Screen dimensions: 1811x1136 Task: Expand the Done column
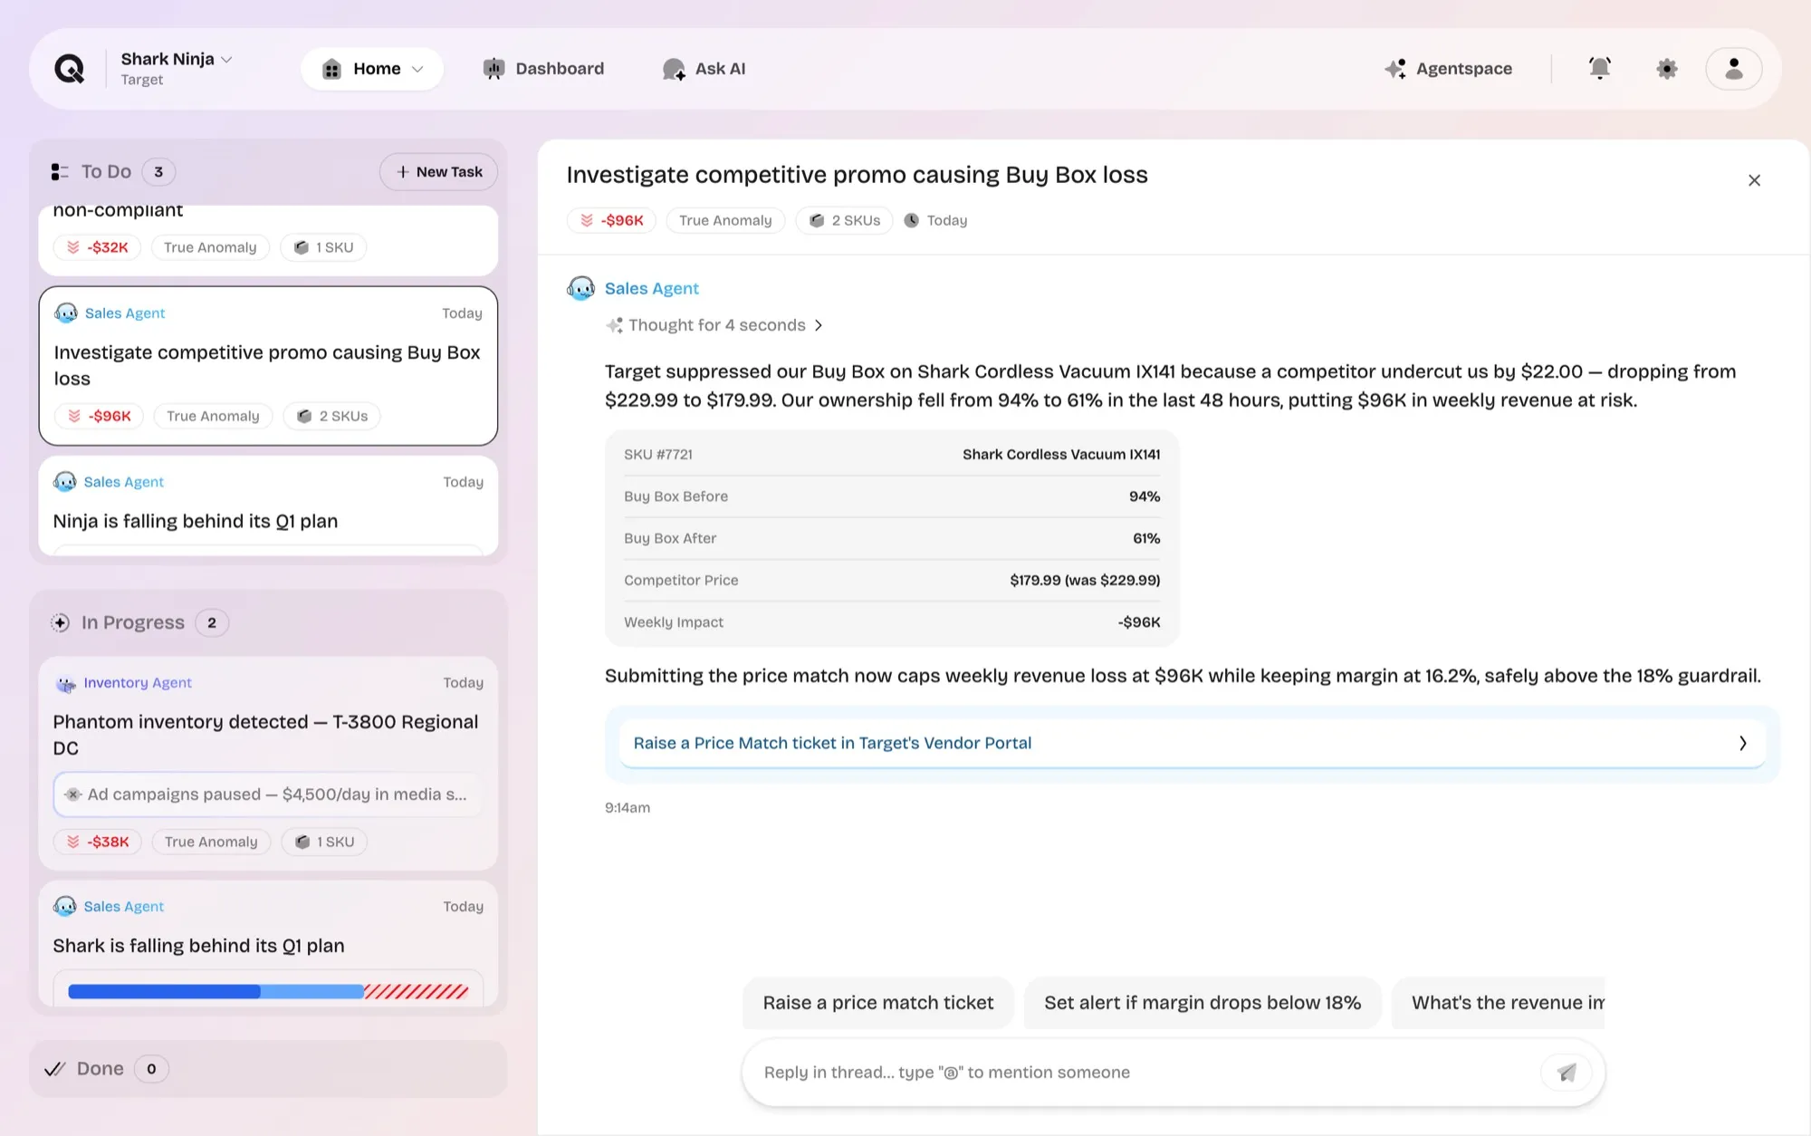click(268, 1069)
